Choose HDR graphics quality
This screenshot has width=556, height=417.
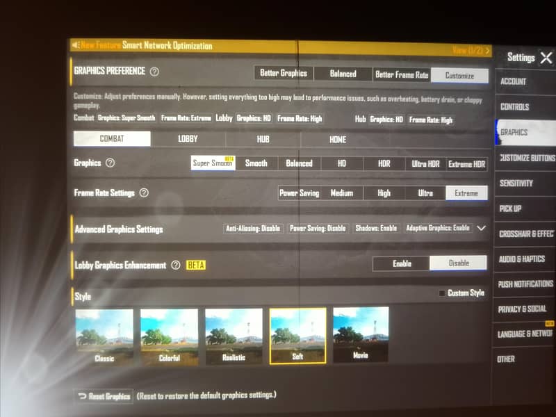pos(384,164)
